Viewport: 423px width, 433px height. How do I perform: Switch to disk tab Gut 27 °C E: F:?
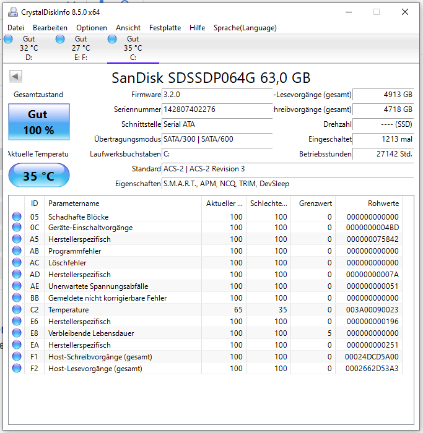[81, 48]
